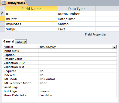This screenshot has height=103, width=119.
Task: Select the ID field name cell
Action: [31, 14]
